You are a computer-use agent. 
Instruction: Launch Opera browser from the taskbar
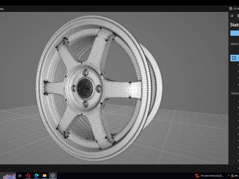coord(28,176)
